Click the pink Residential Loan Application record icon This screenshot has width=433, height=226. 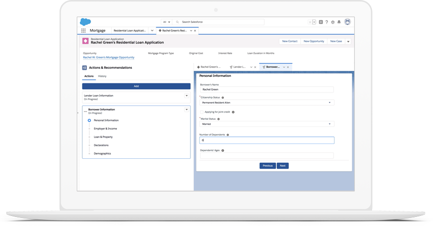click(85, 41)
